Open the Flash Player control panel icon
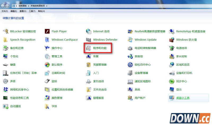The width and height of the screenshot is (212, 125). pos(47,31)
